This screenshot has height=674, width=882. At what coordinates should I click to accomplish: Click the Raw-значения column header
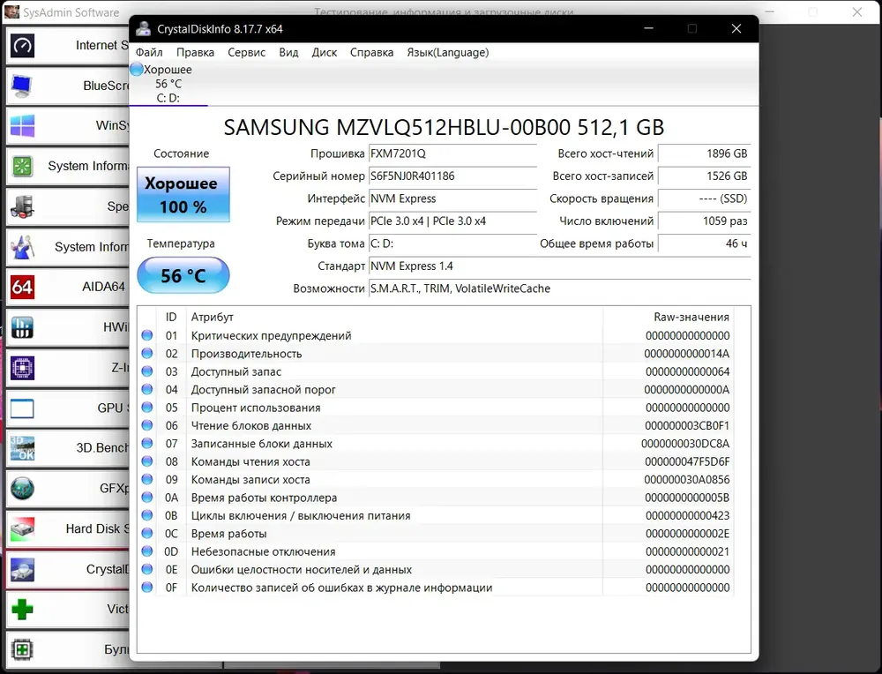[x=691, y=317]
